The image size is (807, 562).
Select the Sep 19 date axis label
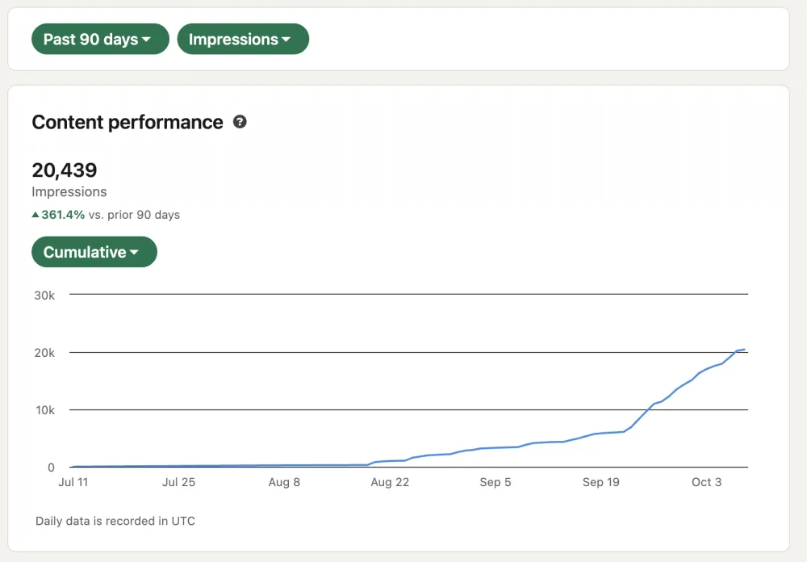pos(601,482)
